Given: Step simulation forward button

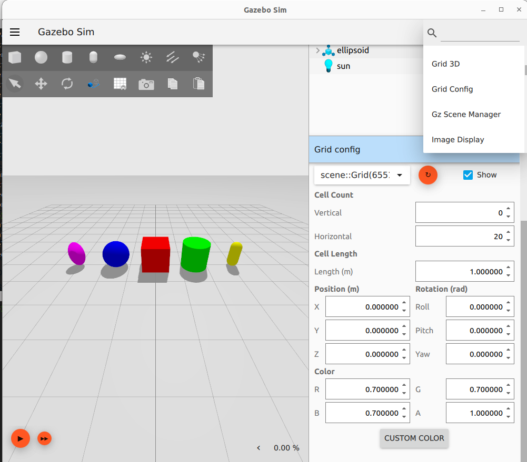Looking at the screenshot, I should 44,438.
